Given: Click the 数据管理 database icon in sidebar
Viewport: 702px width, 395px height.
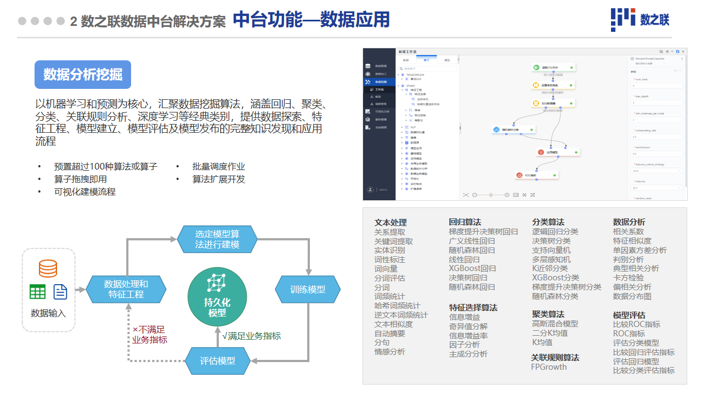Looking at the screenshot, I should point(368,66).
